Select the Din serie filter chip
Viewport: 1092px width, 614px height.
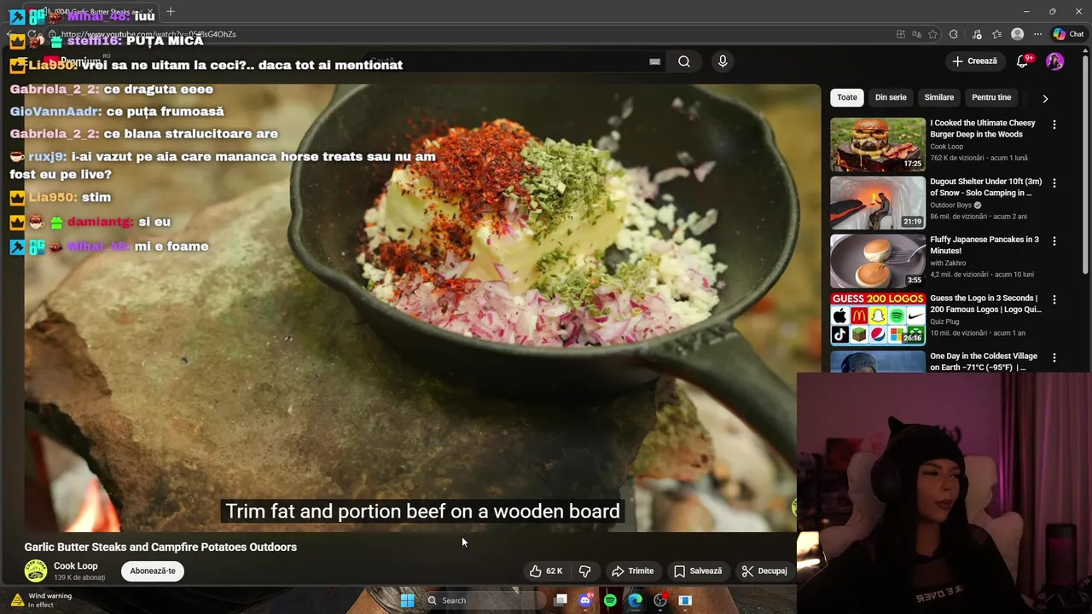pyautogui.click(x=891, y=97)
